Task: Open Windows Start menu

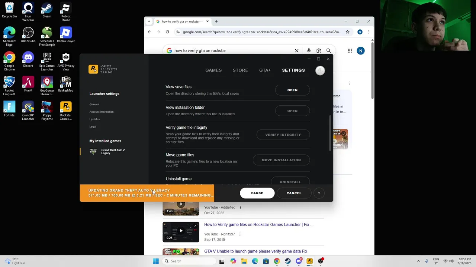Action: click(x=156, y=261)
